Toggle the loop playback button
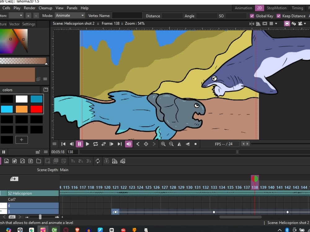 click(95, 144)
